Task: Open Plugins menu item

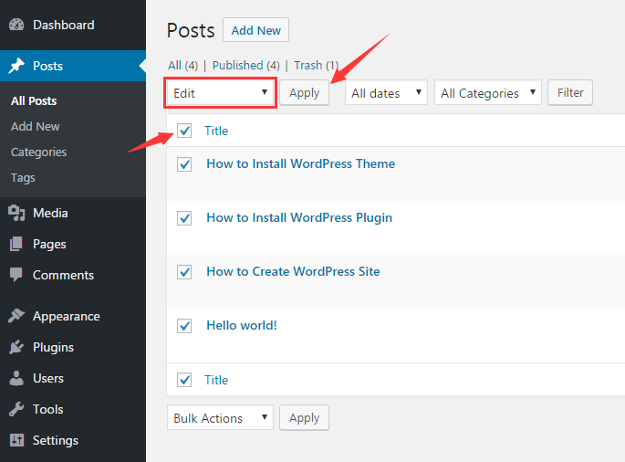Action: [73, 347]
